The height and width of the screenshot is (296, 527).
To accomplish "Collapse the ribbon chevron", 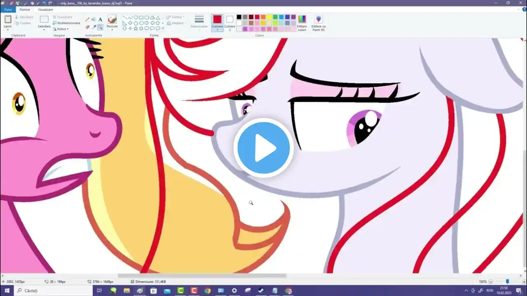I will [518, 9].
